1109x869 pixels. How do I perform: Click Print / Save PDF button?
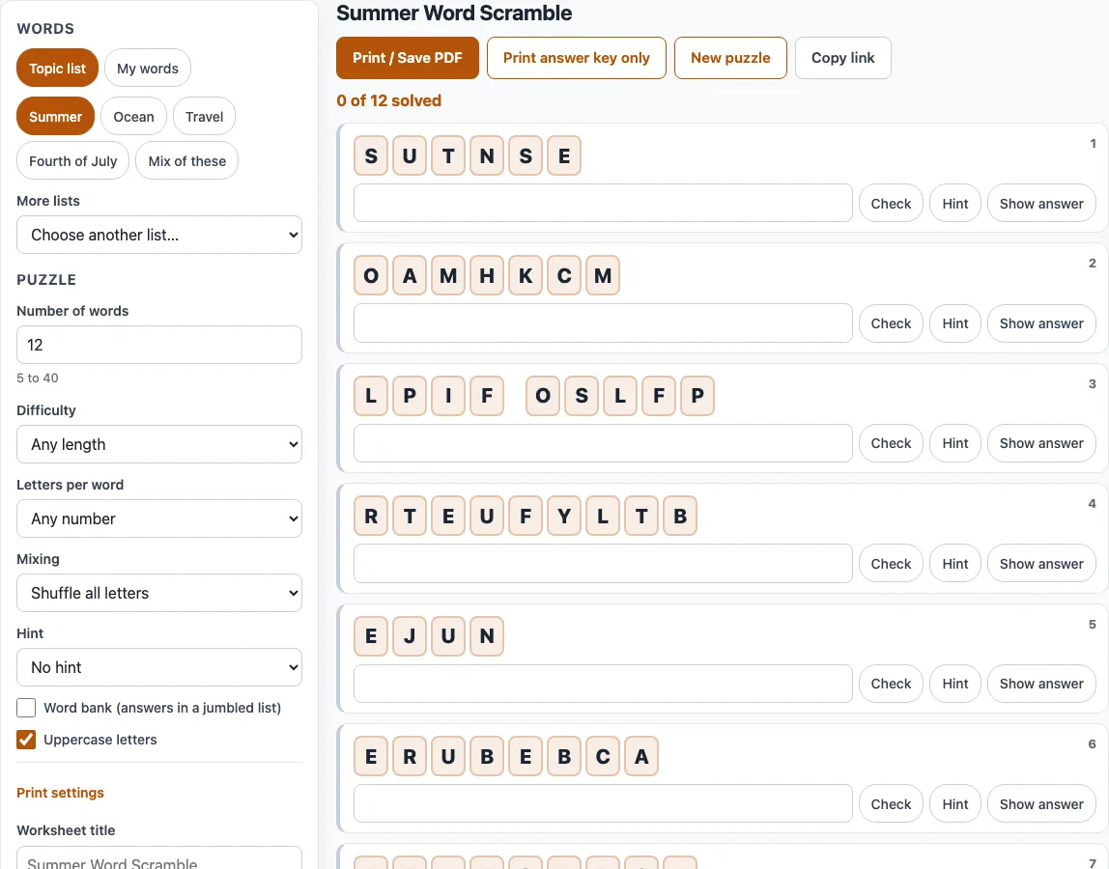(408, 58)
